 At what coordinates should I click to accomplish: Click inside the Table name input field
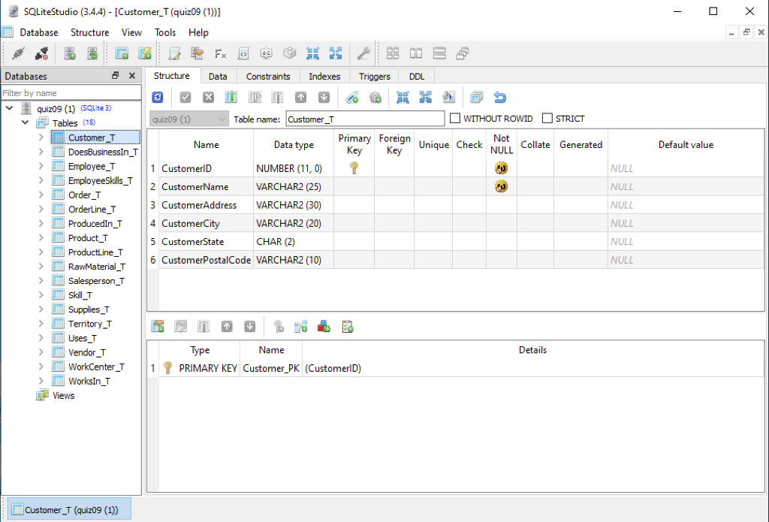(364, 118)
